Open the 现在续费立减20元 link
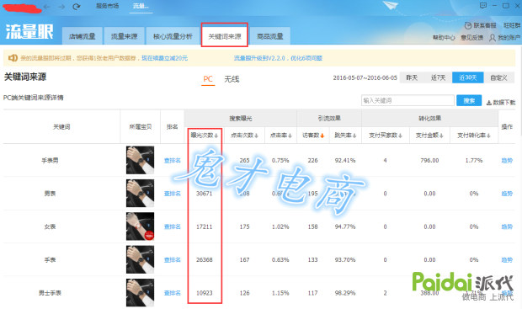522x309 pixels. [164, 58]
